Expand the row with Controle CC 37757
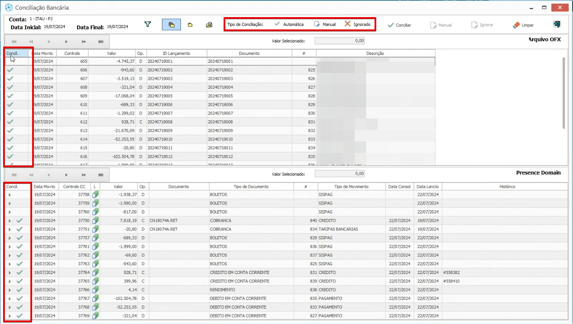This screenshot has height=324, width=573. 10,238
